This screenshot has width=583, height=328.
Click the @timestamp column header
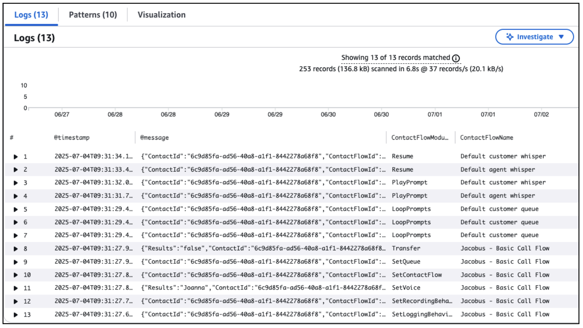[x=72, y=138]
